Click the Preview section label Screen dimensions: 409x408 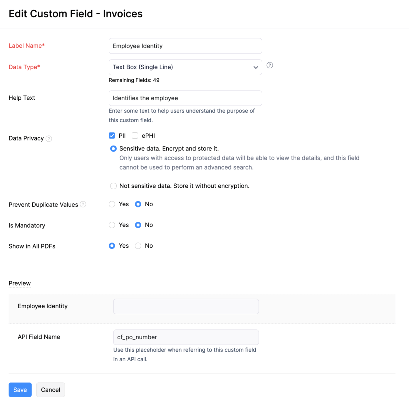19,283
